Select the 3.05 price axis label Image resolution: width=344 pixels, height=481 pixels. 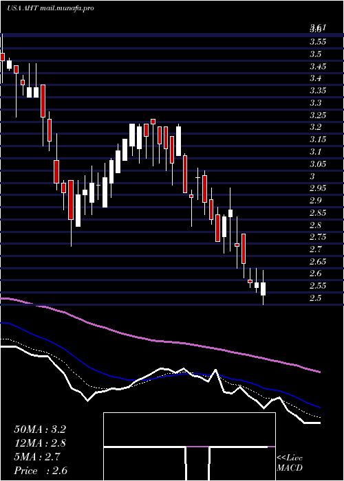(318, 164)
